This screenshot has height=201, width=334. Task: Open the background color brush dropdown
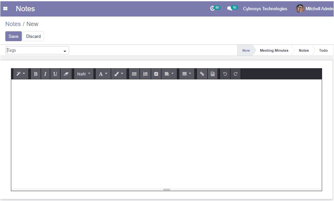pos(119,74)
